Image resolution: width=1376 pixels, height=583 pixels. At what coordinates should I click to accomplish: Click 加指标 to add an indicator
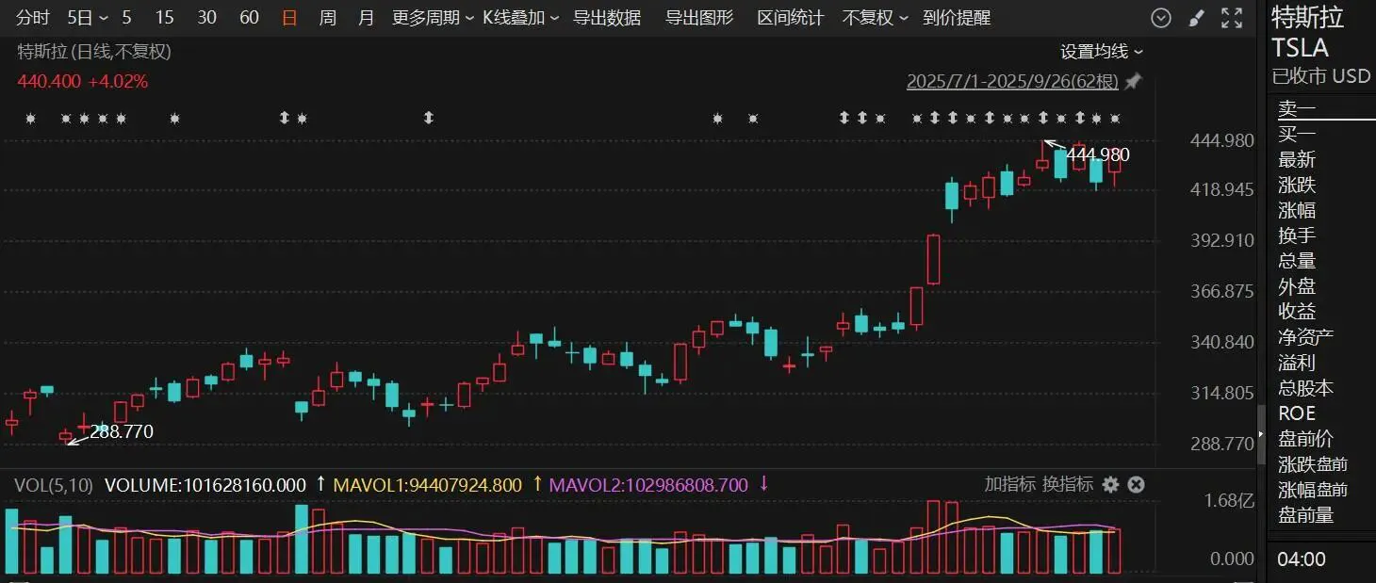(1009, 484)
